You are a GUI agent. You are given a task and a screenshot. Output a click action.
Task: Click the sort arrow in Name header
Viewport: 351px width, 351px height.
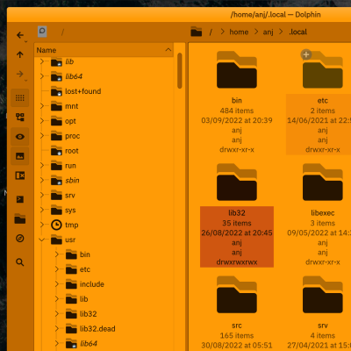168,50
